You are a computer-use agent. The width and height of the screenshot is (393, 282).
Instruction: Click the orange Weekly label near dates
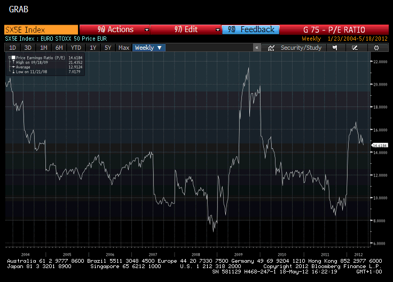311,39
